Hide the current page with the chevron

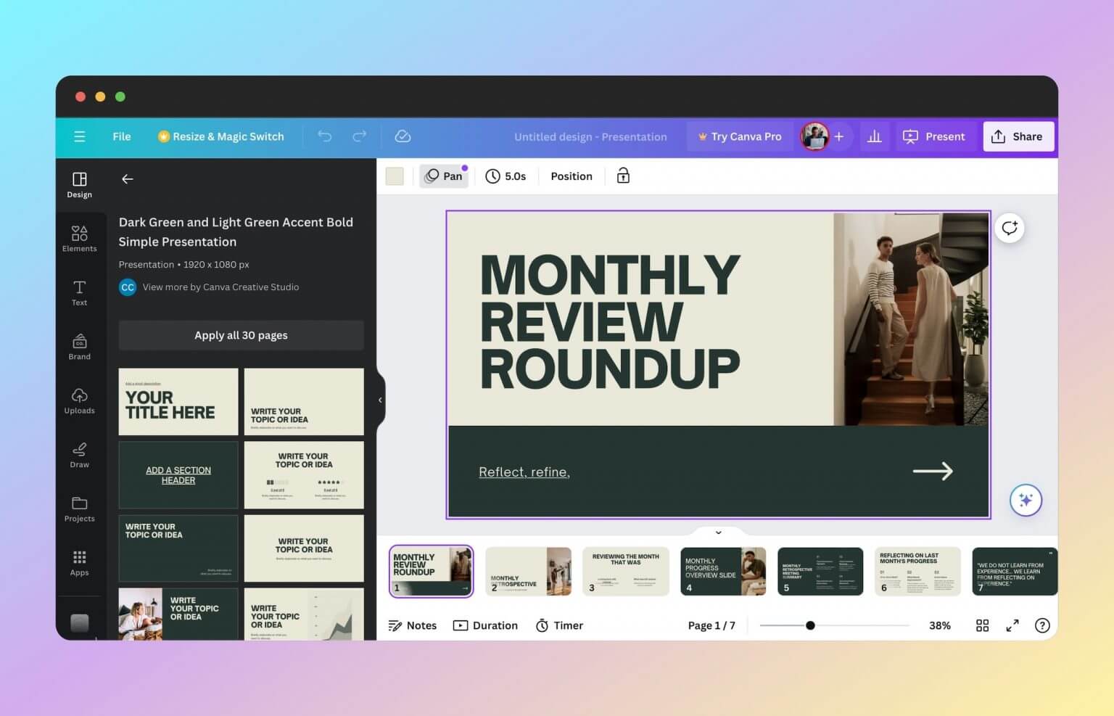click(718, 532)
